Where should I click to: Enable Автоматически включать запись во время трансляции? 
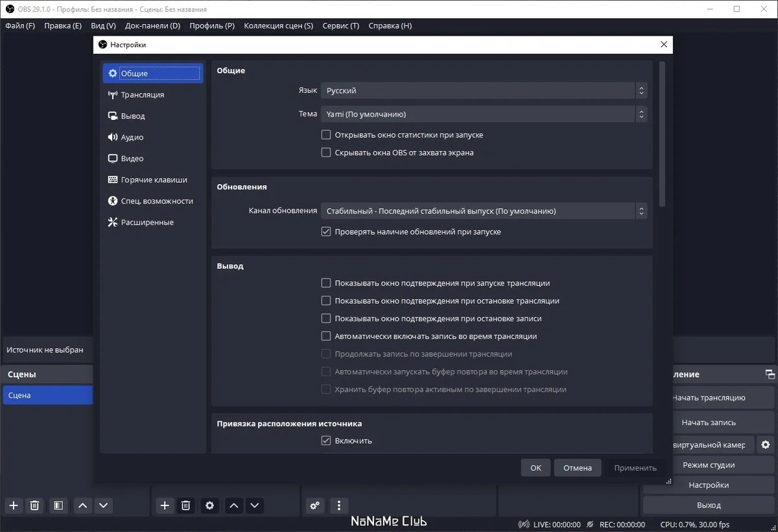point(326,336)
